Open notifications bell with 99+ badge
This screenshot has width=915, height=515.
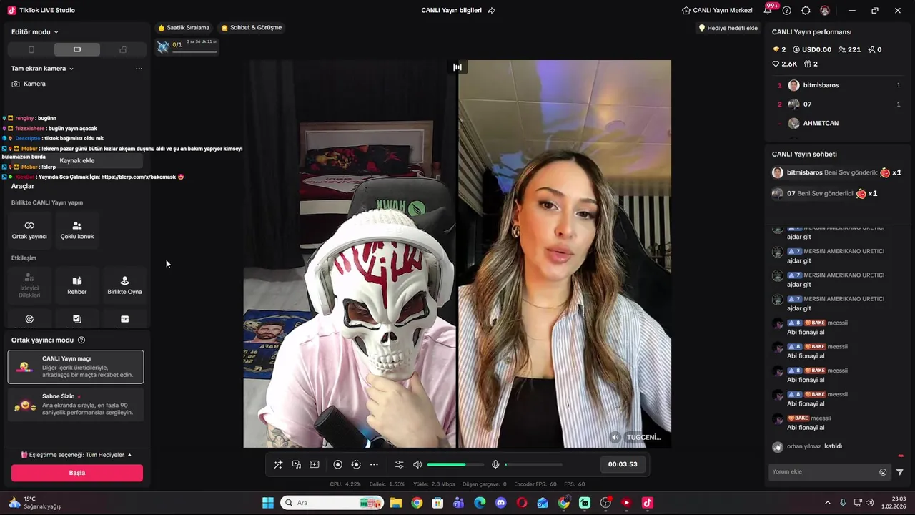coord(769,11)
